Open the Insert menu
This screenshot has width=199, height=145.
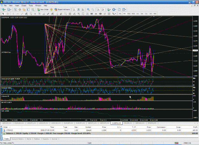17,6
